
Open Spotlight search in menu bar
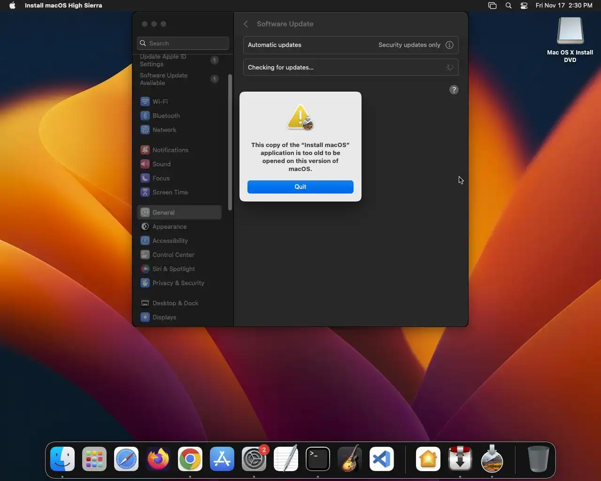click(x=509, y=6)
